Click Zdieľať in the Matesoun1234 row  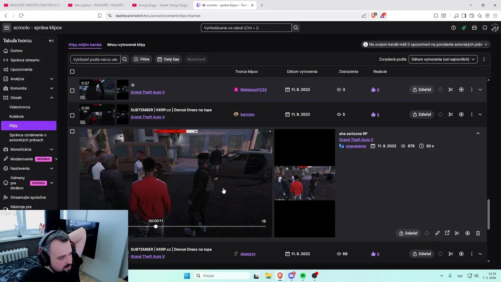[x=422, y=90]
